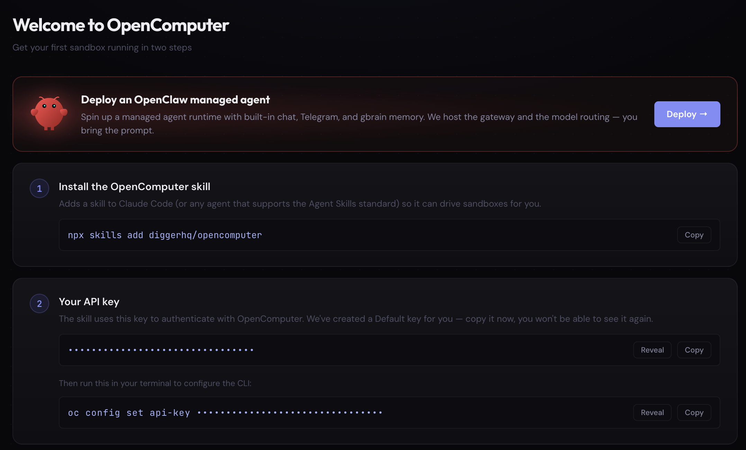Click Get your first sandbox running subtitle
The width and height of the screenshot is (746, 450).
[x=102, y=47]
